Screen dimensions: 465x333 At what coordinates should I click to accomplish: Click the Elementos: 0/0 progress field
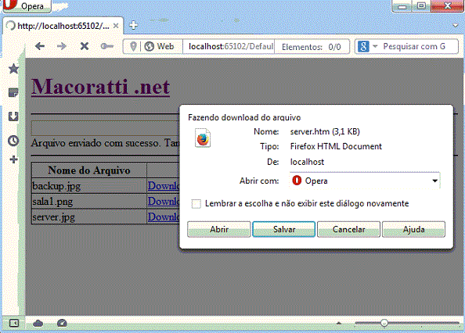pos(312,47)
